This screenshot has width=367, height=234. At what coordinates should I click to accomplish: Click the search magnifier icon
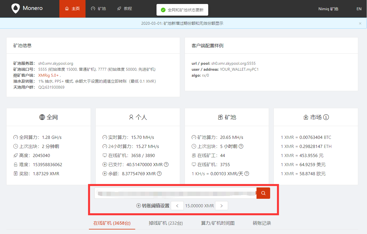coord(263,193)
